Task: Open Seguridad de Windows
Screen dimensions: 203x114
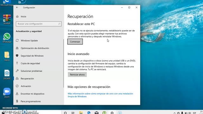Action: pyautogui.click(x=32, y=56)
